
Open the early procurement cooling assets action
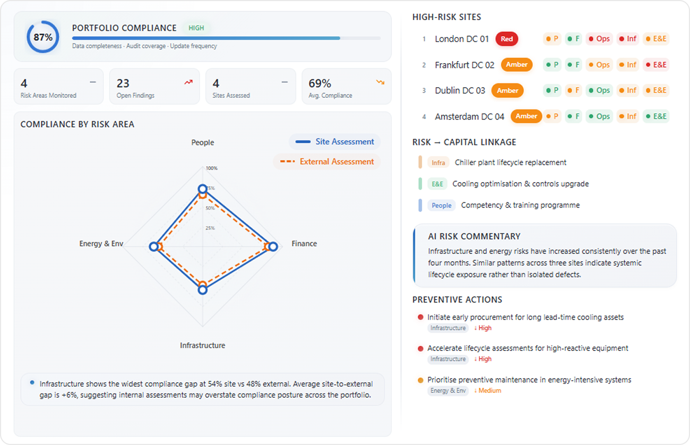(525, 317)
